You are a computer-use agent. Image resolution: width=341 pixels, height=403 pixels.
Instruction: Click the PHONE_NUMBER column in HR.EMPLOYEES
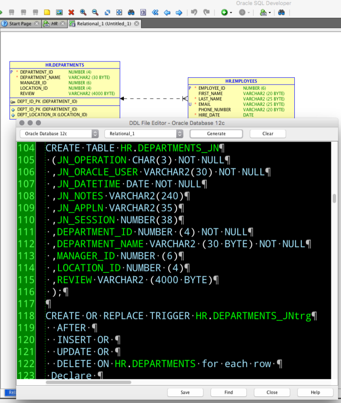(214, 110)
